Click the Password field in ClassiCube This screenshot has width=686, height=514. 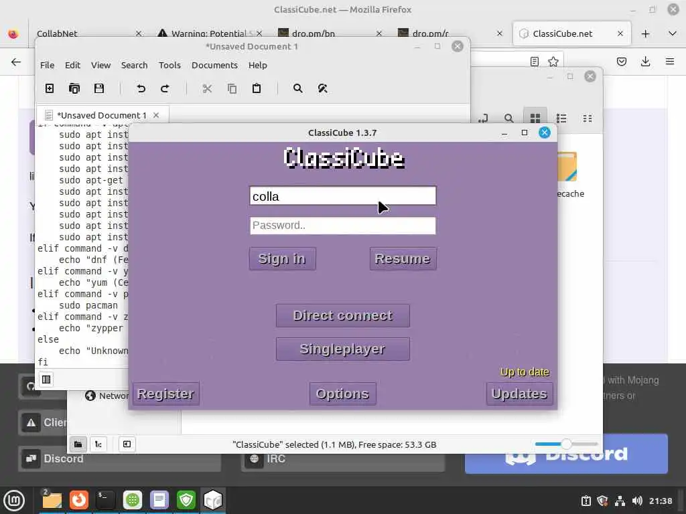[342, 226]
